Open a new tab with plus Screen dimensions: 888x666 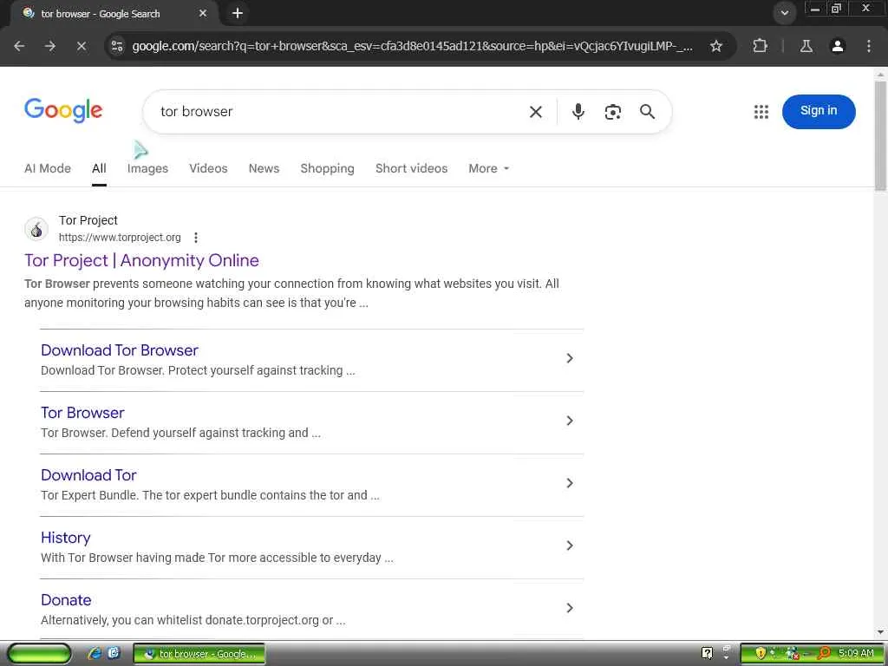point(238,13)
